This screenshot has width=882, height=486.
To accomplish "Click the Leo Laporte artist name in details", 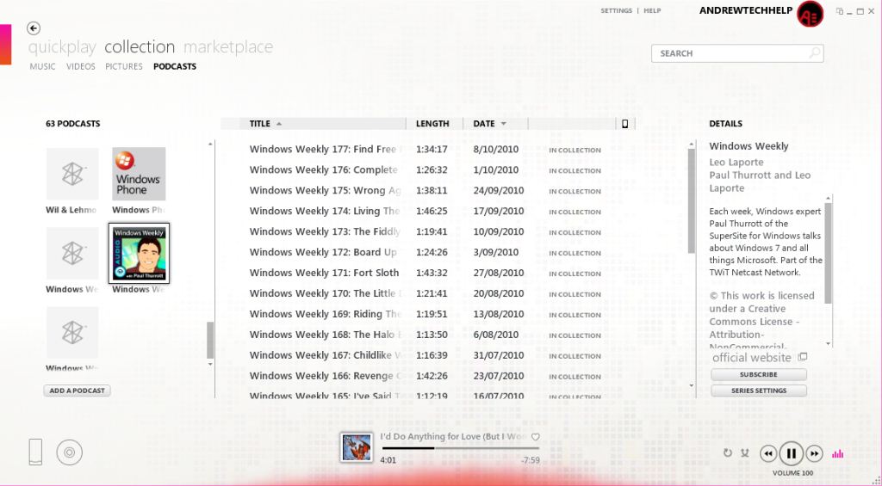I will (736, 163).
